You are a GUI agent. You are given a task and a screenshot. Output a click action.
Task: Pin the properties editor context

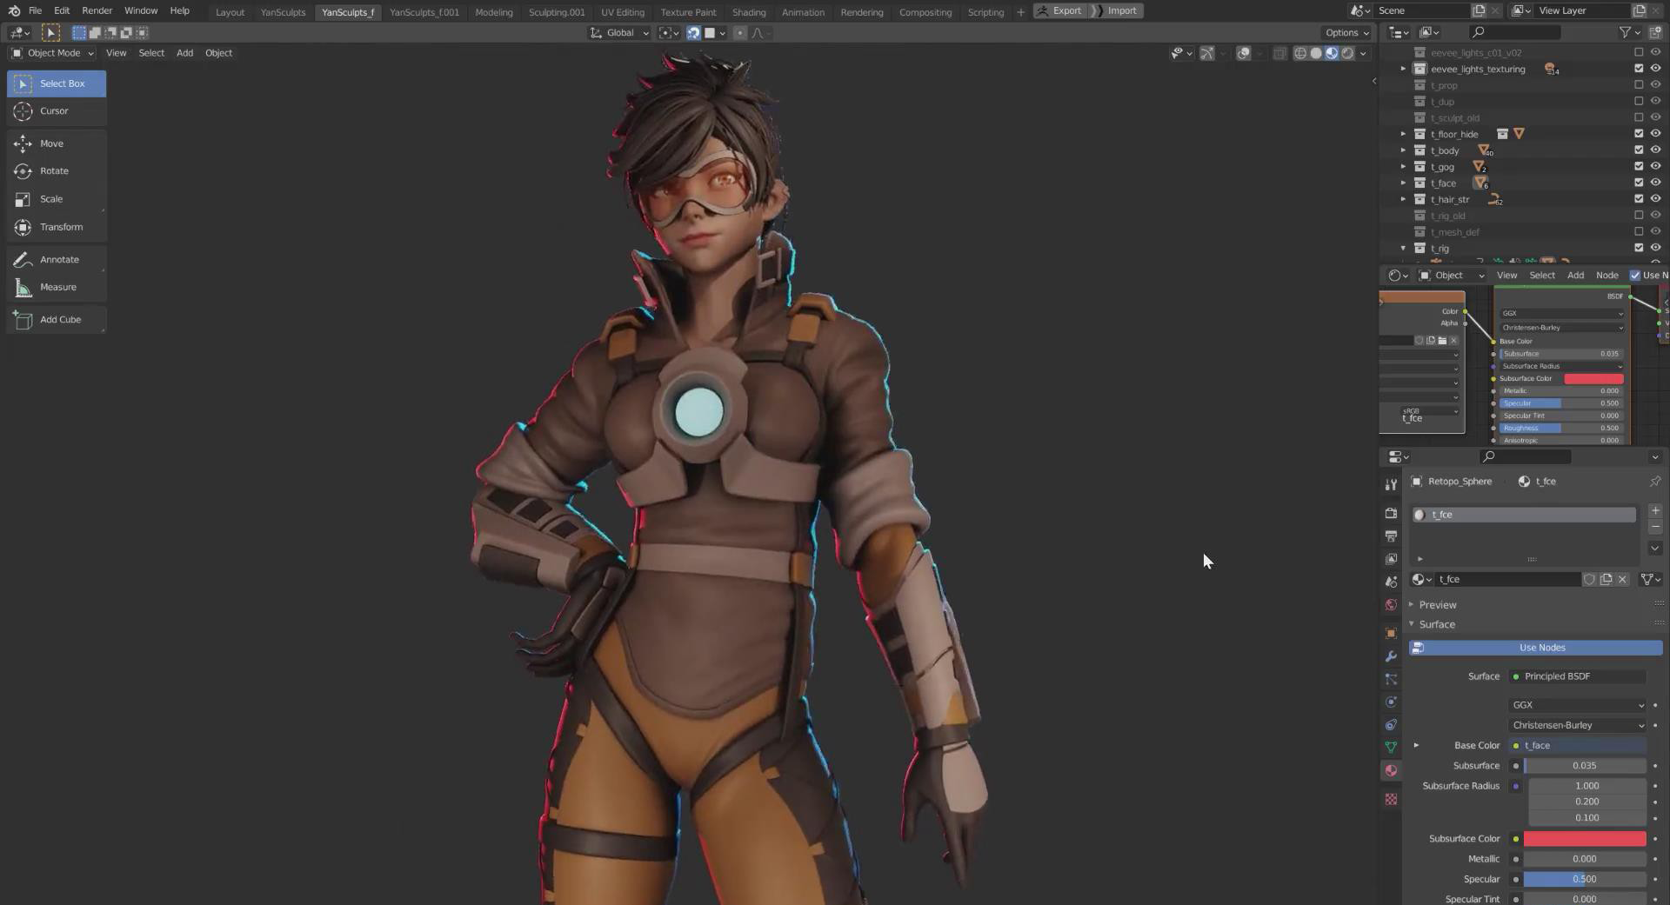[1655, 481]
